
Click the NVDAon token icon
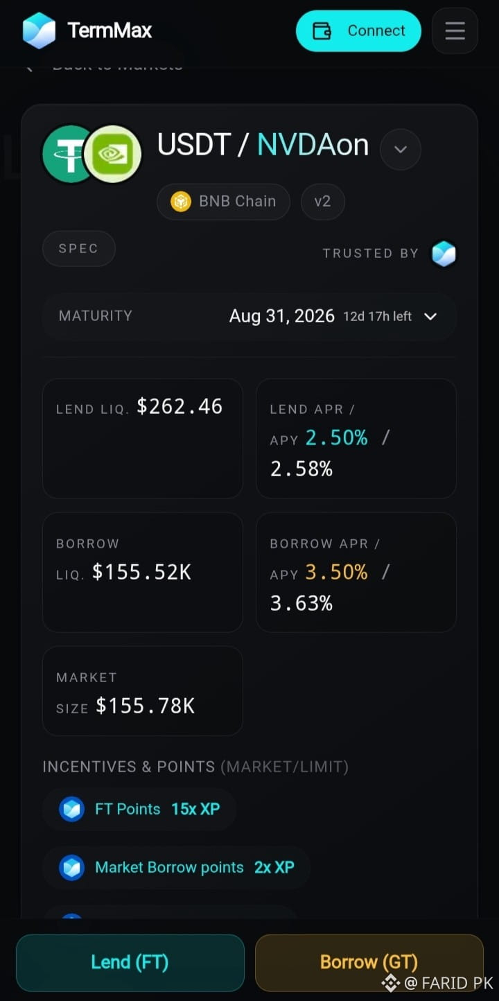[113, 154]
